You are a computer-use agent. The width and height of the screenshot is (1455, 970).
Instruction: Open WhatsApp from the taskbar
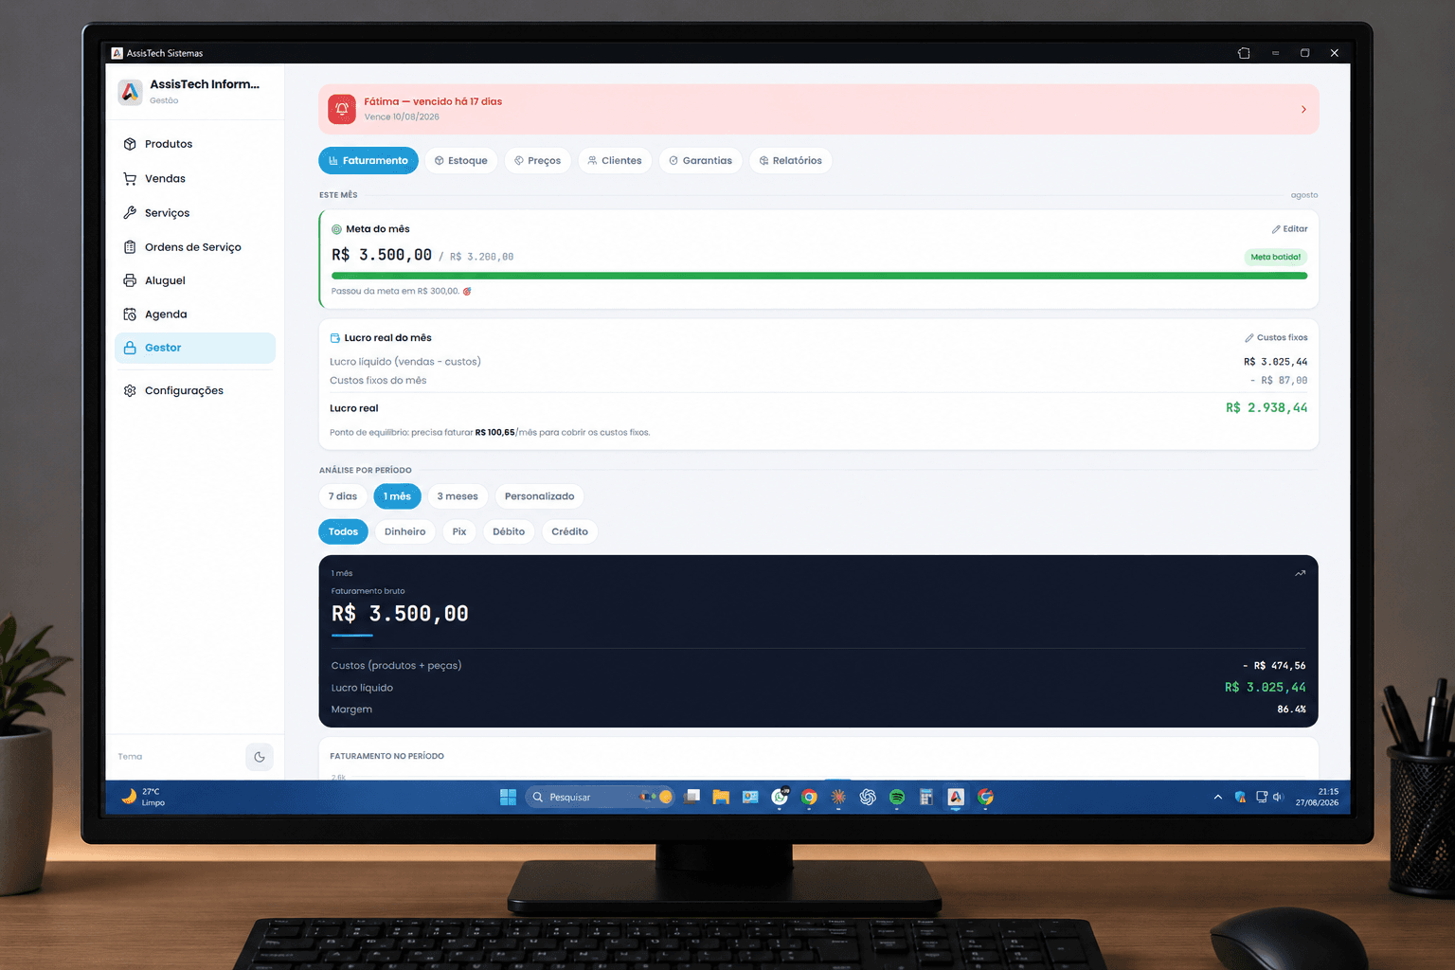pos(780,797)
